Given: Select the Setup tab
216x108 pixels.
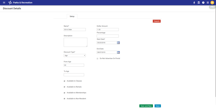Looking at the screenshot, I should pyautogui.click(x=72, y=16).
